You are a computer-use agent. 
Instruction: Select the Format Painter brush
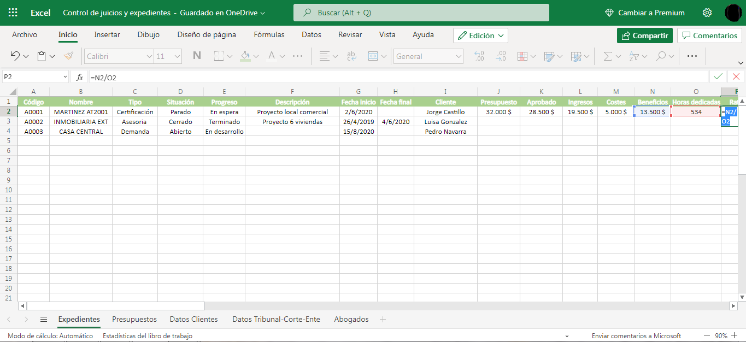pyautogui.click(x=68, y=56)
